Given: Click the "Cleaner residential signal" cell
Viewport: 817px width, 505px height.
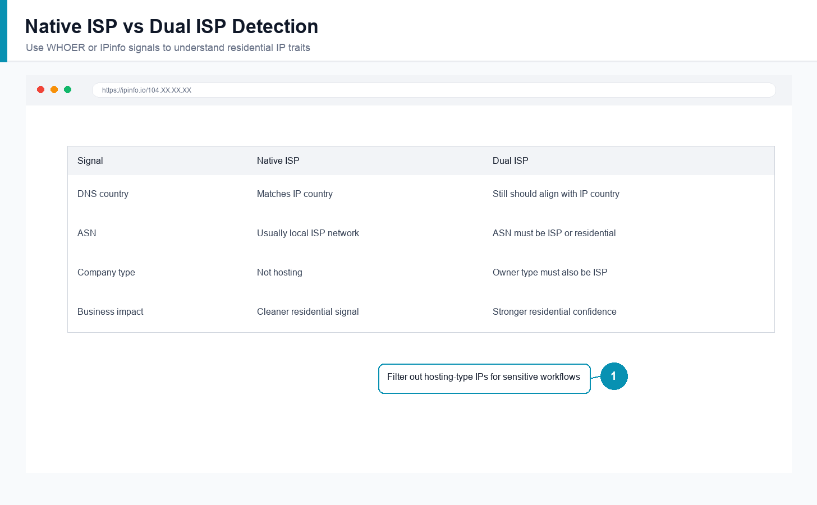Looking at the screenshot, I should (x=308, y=311).
